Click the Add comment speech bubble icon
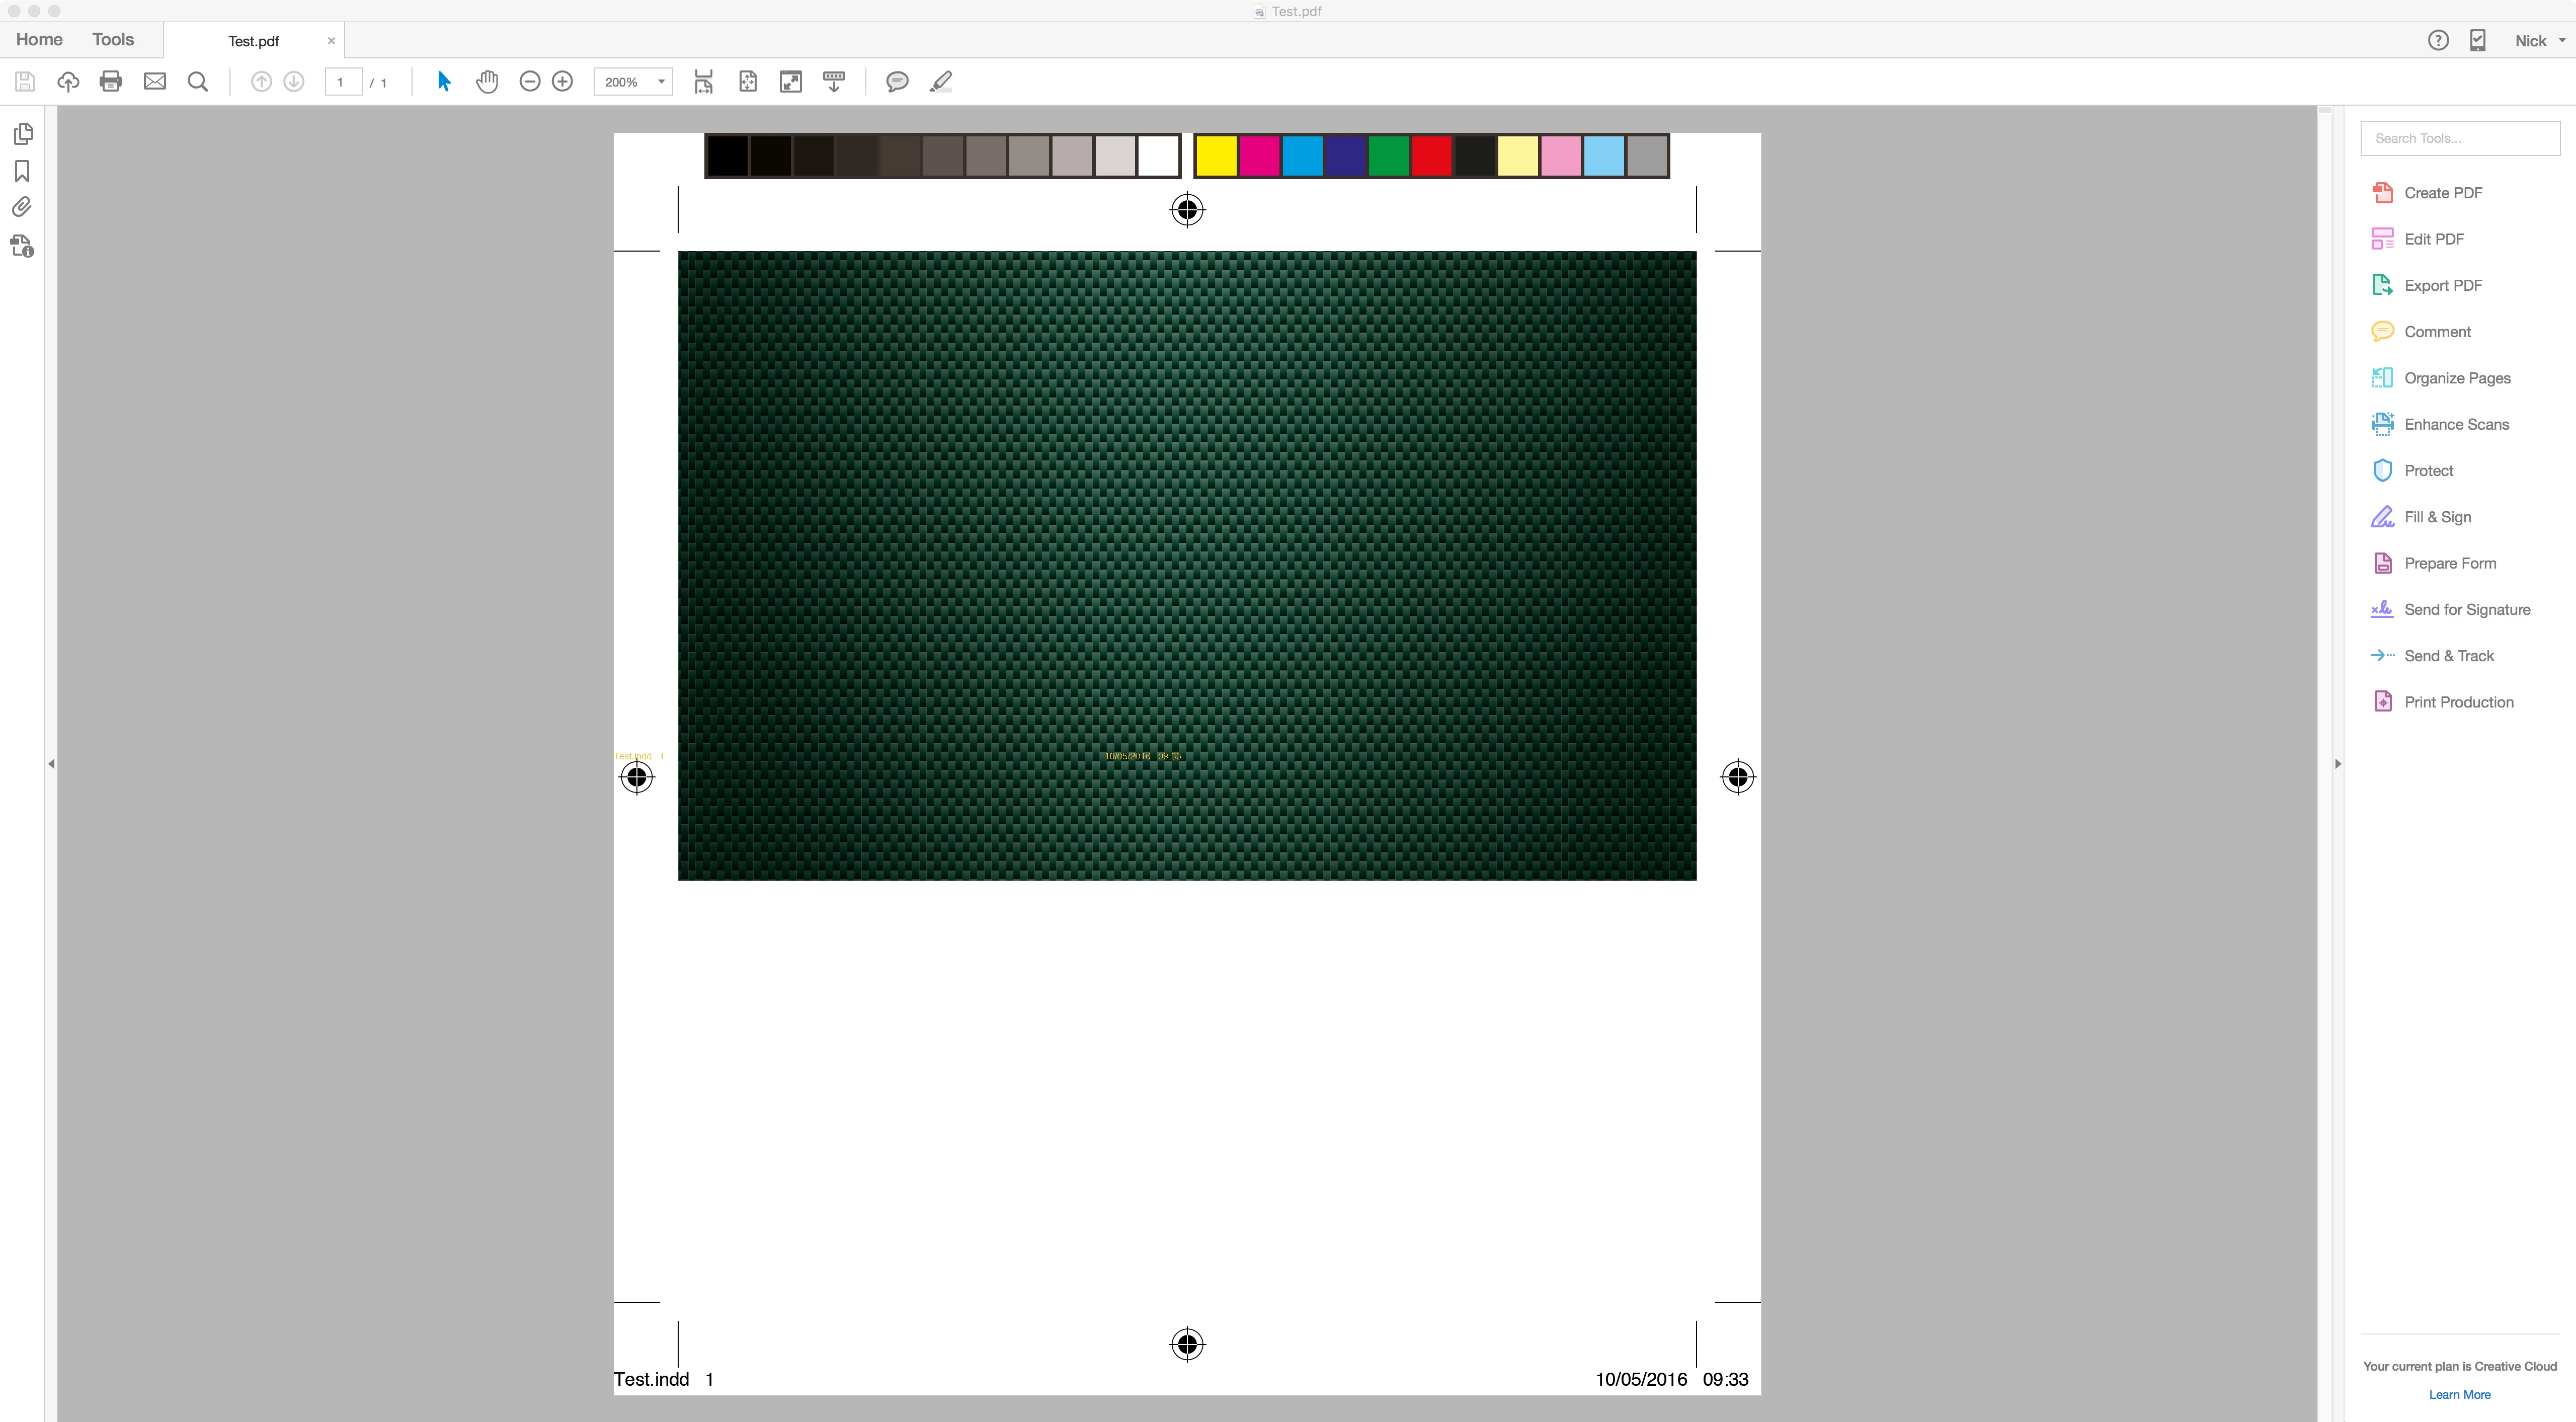Image resolution: width=2576 pixels, height=1422 pixels. pos(897,82)
